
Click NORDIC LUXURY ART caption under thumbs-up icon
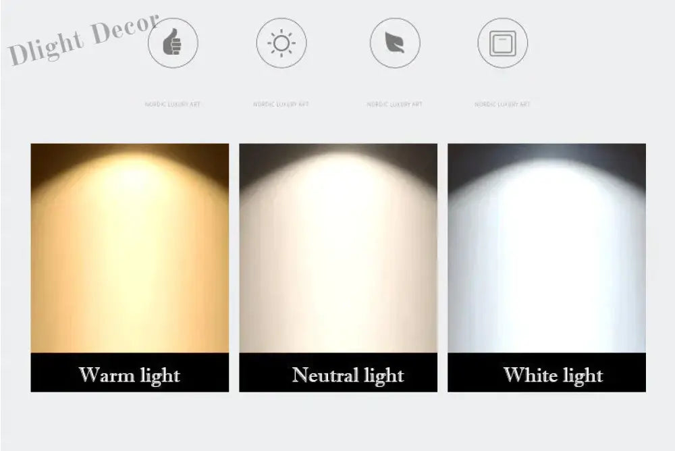[x=173, y=104]
